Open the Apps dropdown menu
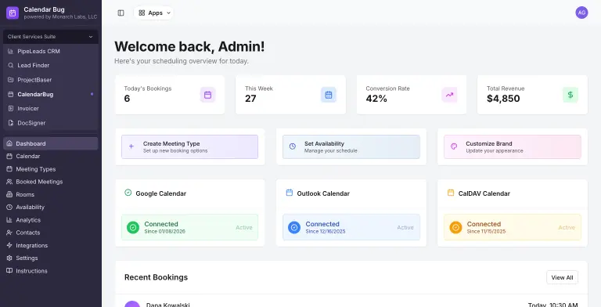 pos(154,13)
